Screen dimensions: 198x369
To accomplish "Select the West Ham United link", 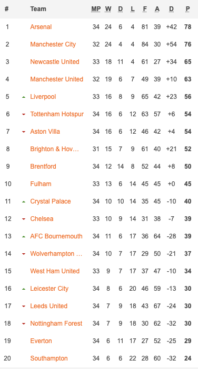I will (55, 271).
